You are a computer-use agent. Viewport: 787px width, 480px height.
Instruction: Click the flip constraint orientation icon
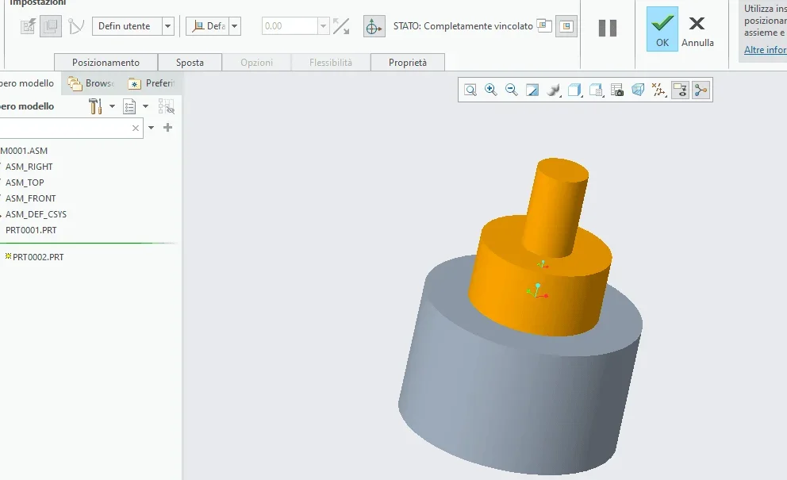pos(341,26)
